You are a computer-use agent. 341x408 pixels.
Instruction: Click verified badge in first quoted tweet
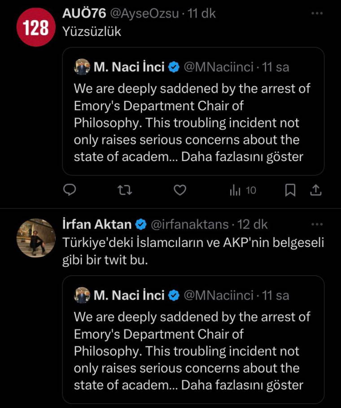coord(174,67)
